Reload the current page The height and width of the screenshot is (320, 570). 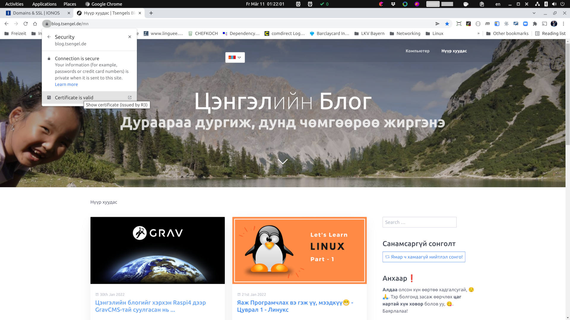(x=26, y=24)
